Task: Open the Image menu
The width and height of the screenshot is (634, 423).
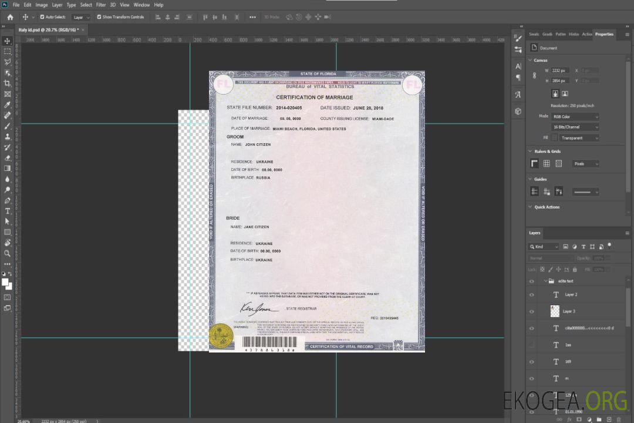Action: click(x=41, y=5)
